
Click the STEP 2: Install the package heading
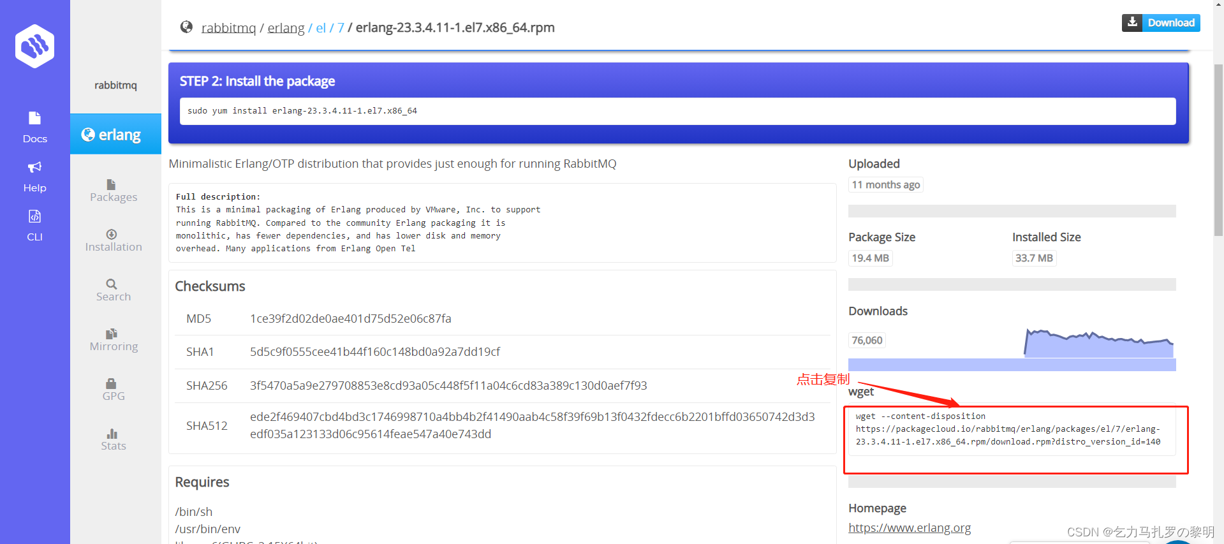click(257, 81)
